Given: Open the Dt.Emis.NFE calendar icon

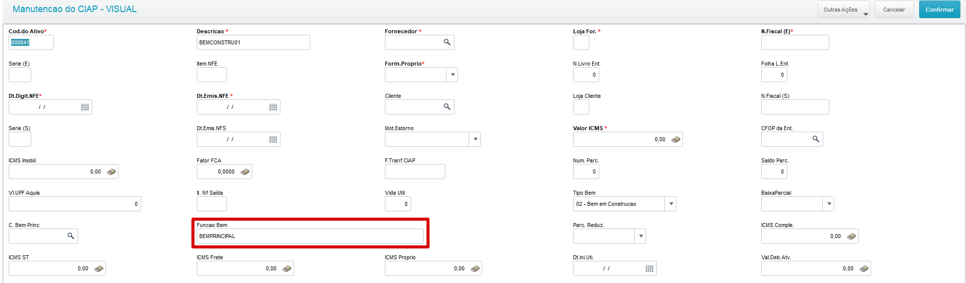Looking at the screenshot, I should click(x=273, y=107).
